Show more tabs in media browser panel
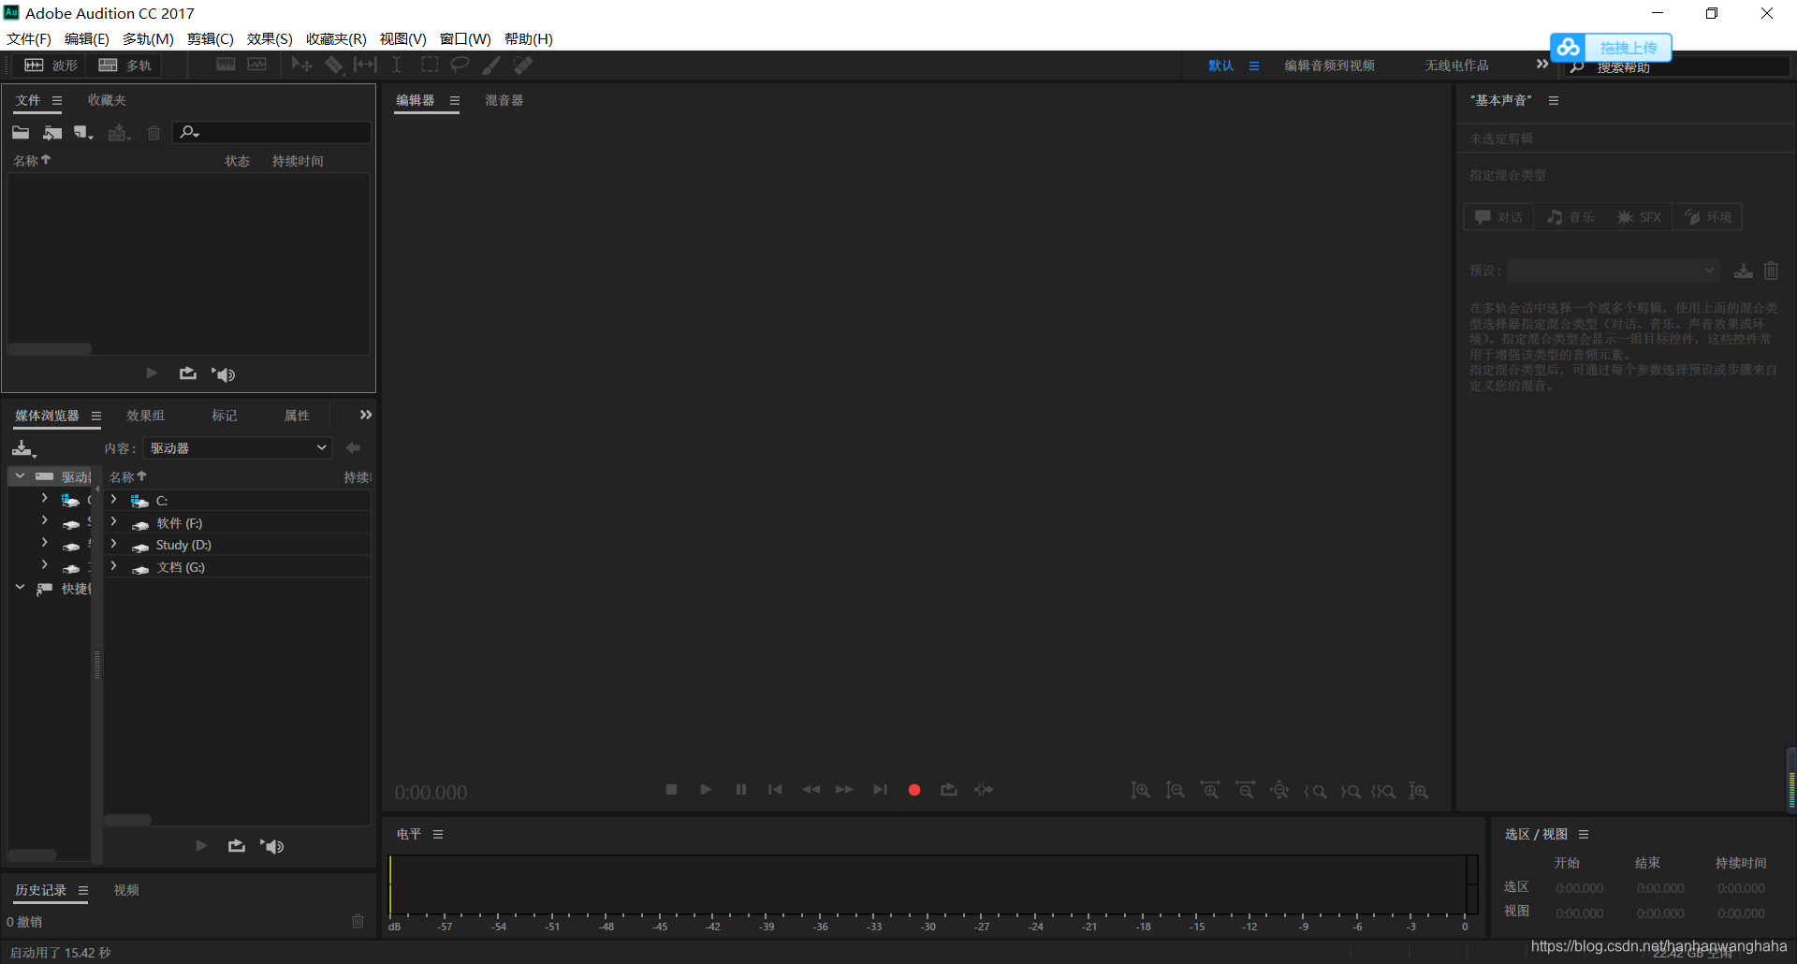Image resolution: width=1797 pixels, height=964 pixels. 366,415
